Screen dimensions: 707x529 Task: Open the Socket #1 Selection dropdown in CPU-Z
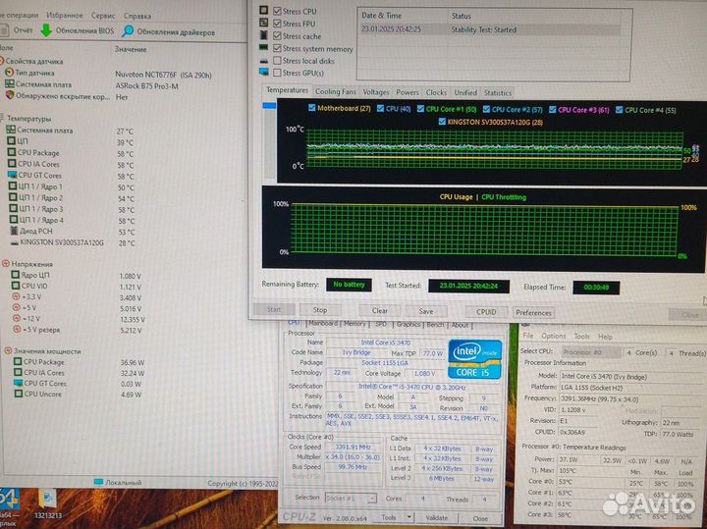pos(351,498)
